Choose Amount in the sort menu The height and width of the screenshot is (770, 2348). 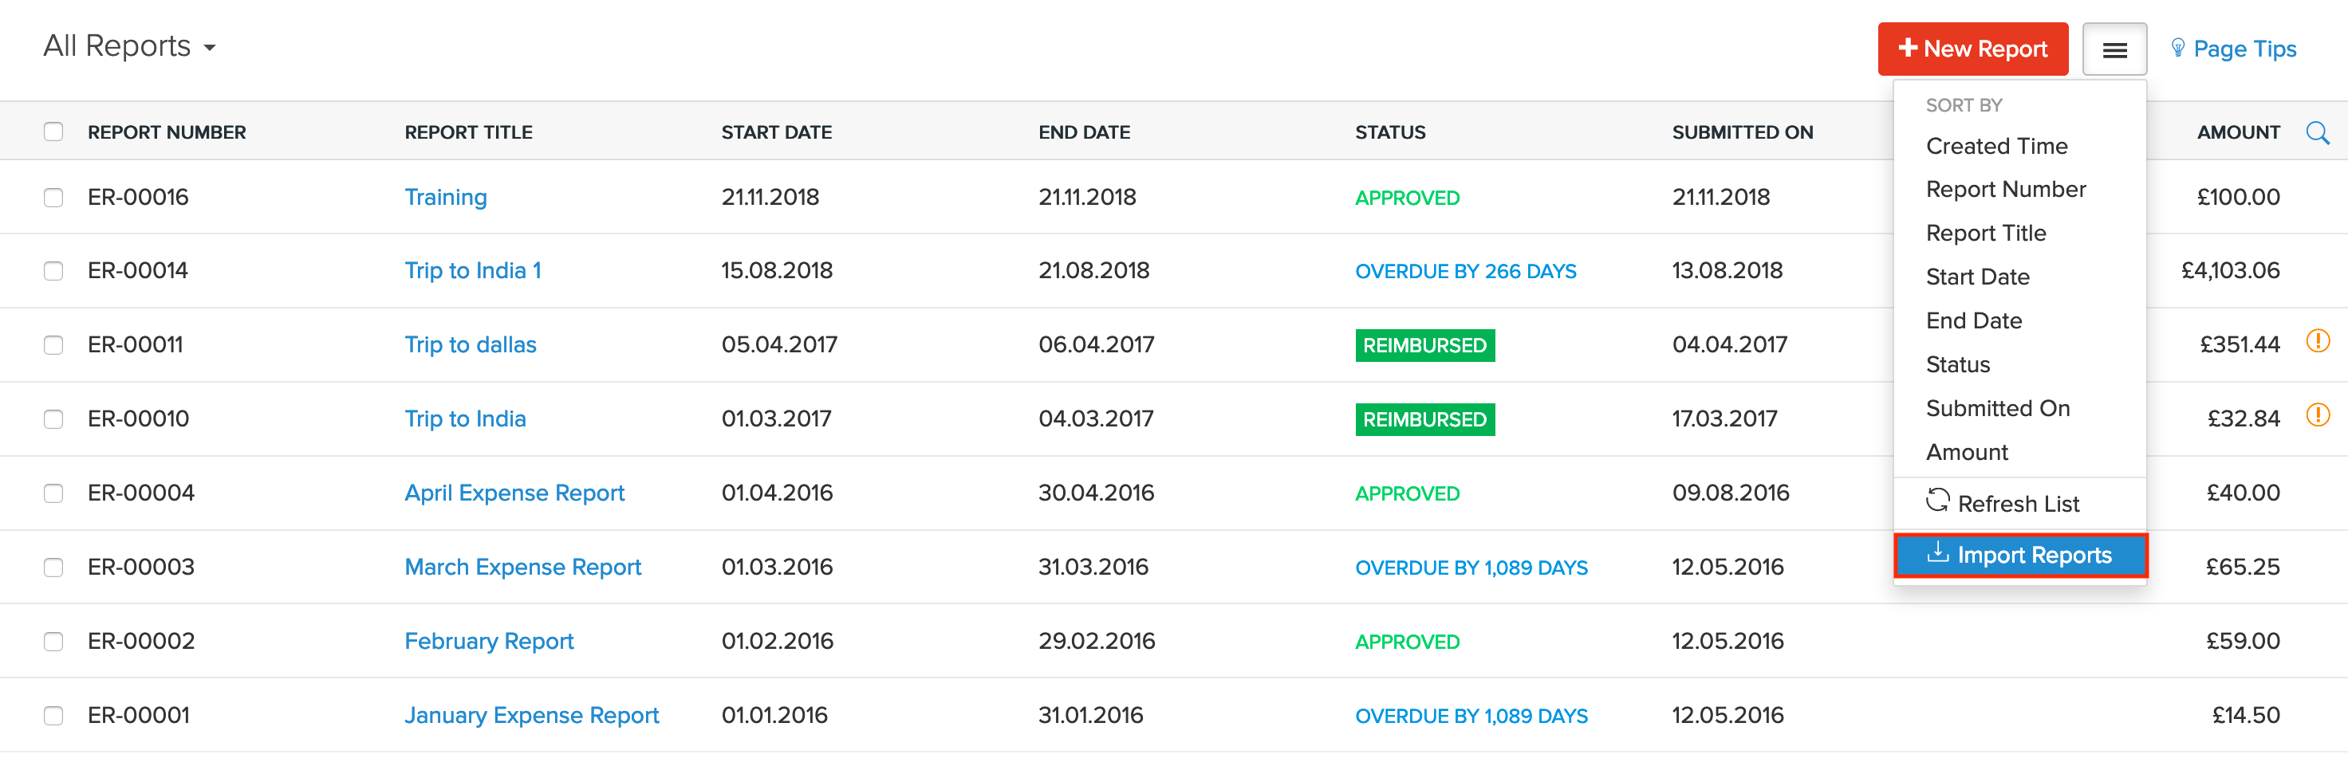pyautogui.click(x=1966, y=452)
